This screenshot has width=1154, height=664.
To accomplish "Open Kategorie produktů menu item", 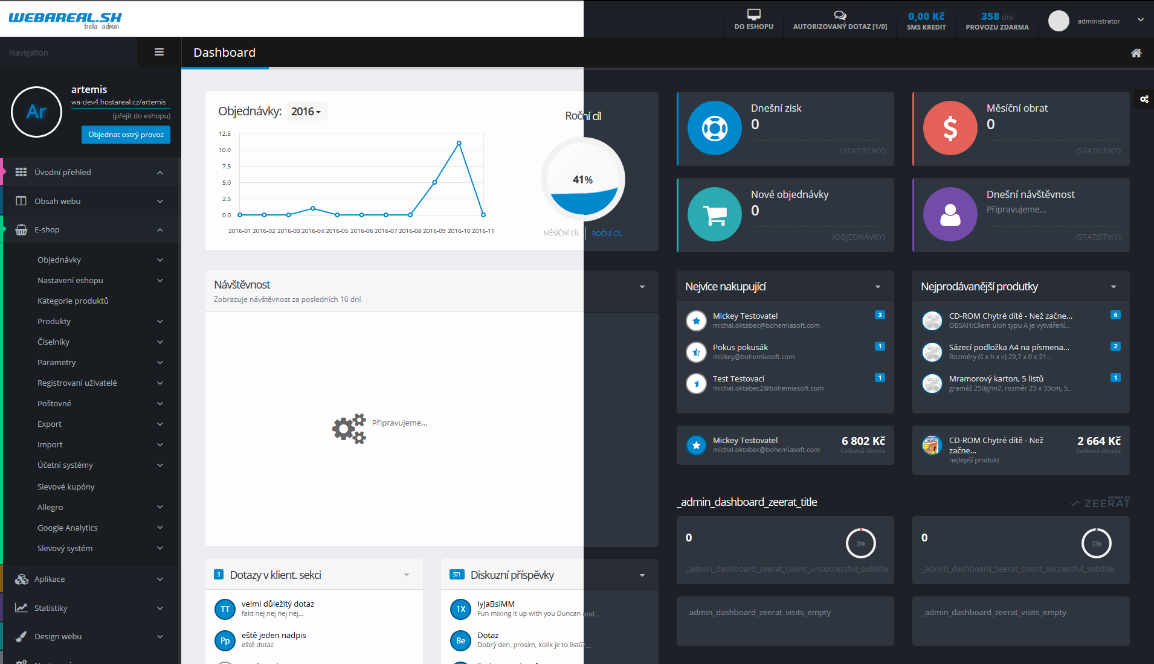I will pyautogui.click(x=73, y=301).
